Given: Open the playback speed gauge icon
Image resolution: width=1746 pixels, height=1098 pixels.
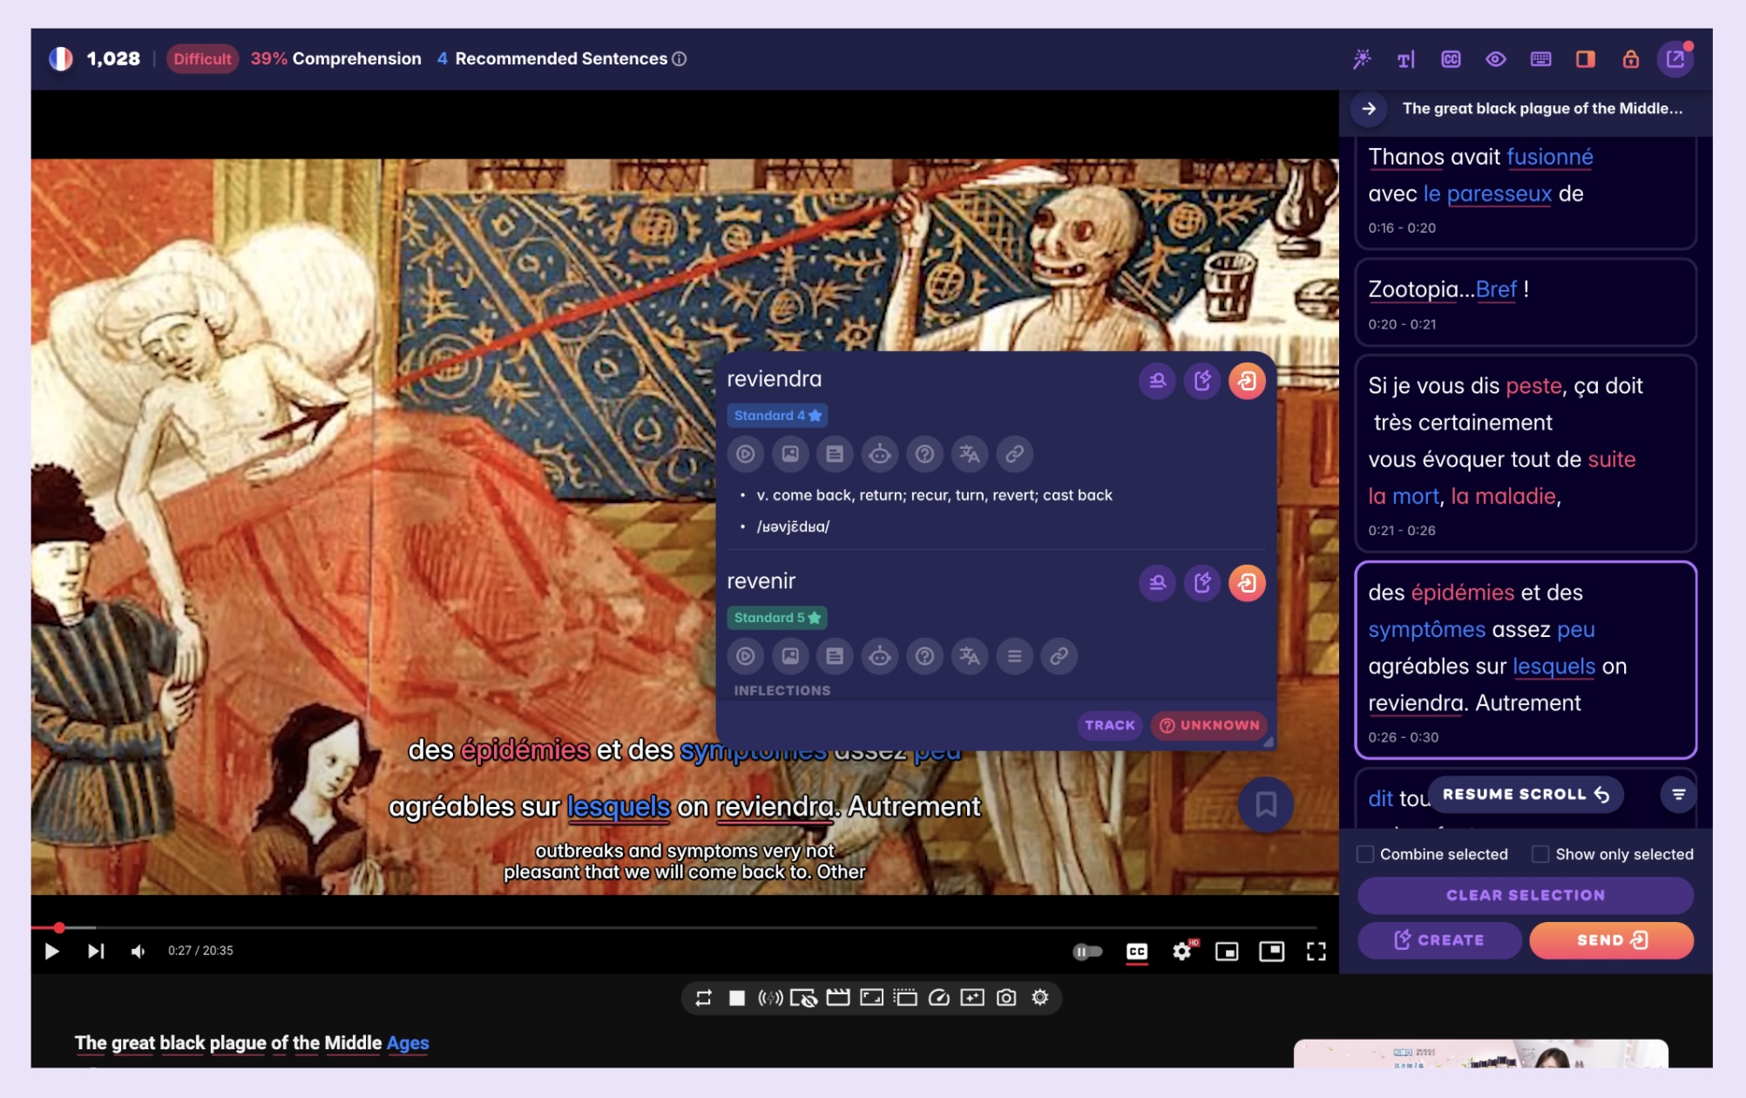Looking at the screenshot, I should click(x=939, y=999).
